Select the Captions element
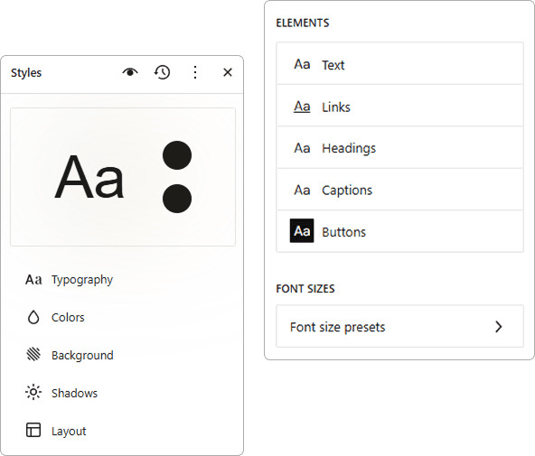The height and width of the screenshot is (456, 535). point(399,190)
